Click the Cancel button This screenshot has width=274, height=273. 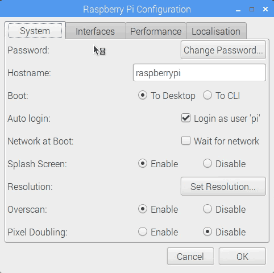click(x=190, y=257)
